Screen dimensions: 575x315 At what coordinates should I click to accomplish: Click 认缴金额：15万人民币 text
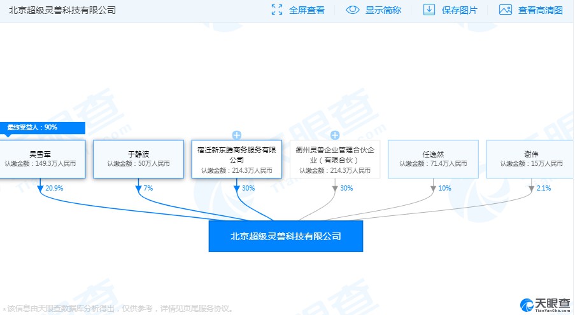pyautogui.click(x=531, y=164)
